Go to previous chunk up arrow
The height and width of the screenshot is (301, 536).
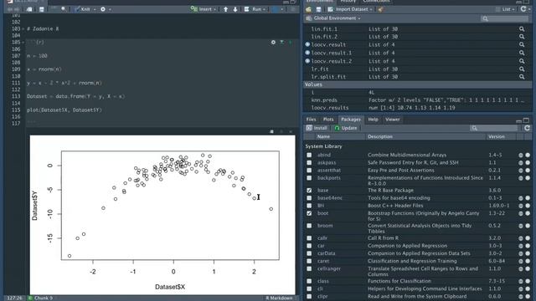point(225,9)
